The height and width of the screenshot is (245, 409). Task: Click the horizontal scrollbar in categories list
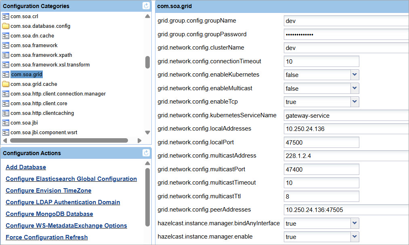tap(69, 141)
